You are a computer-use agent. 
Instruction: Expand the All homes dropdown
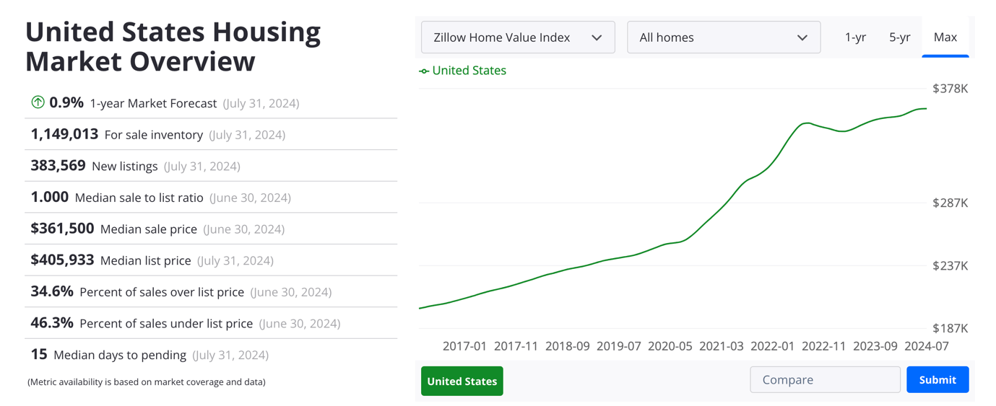(723, 37)
